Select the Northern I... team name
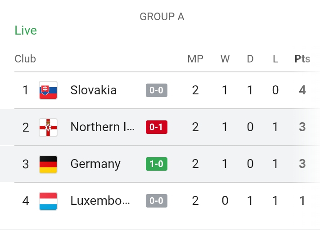This screenshot has height=230, width=320. pos(103,127)
